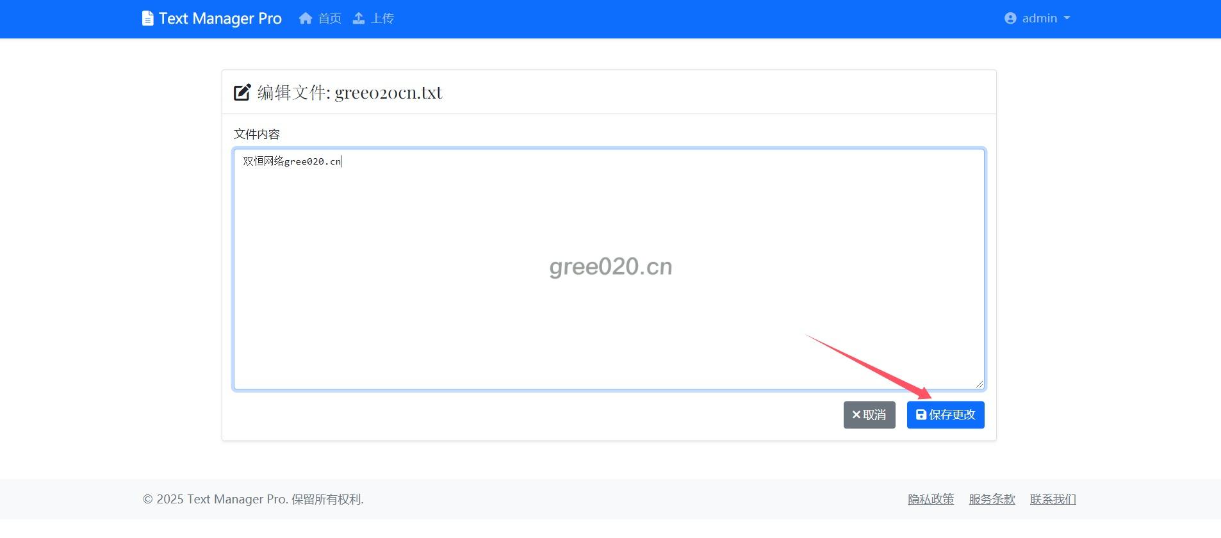Image resolution: width=1221 pixels, height=538 pixels.
Task: Click the home house icon in navbar
Action: point(306,19)
